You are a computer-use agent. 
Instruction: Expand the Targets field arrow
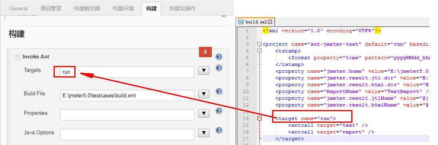[204, 71]
